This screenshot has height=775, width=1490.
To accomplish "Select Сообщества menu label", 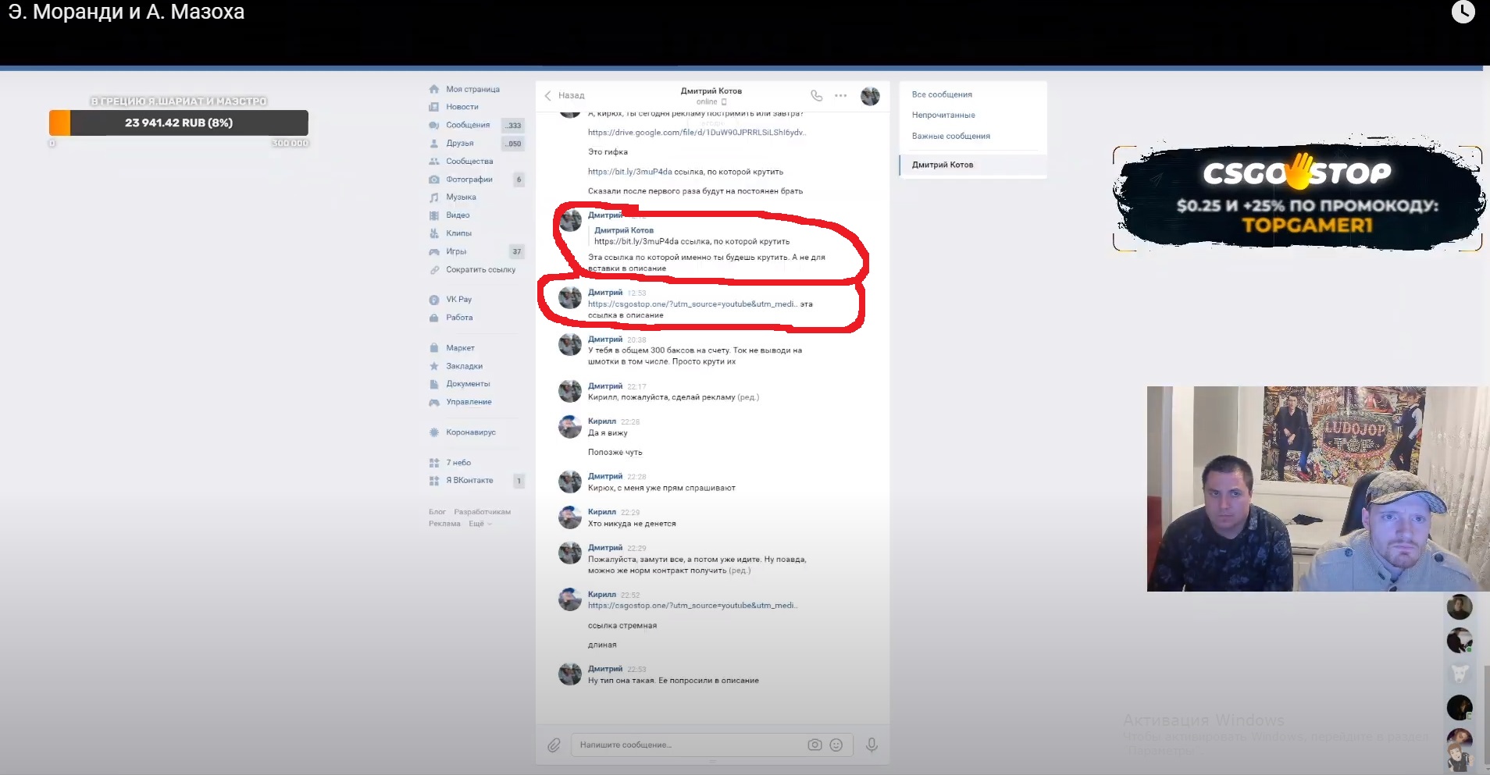I will pyautogui.click(x=469, y=162).
